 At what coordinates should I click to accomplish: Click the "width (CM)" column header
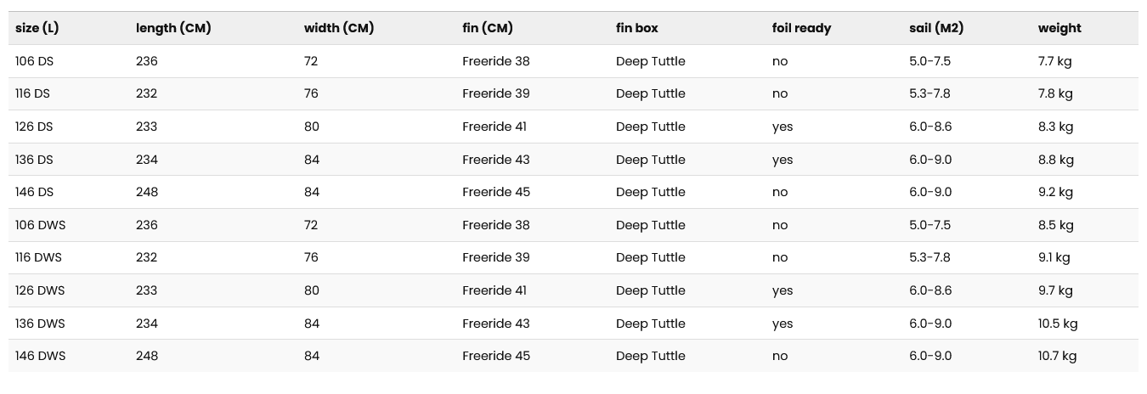[339, 28]
